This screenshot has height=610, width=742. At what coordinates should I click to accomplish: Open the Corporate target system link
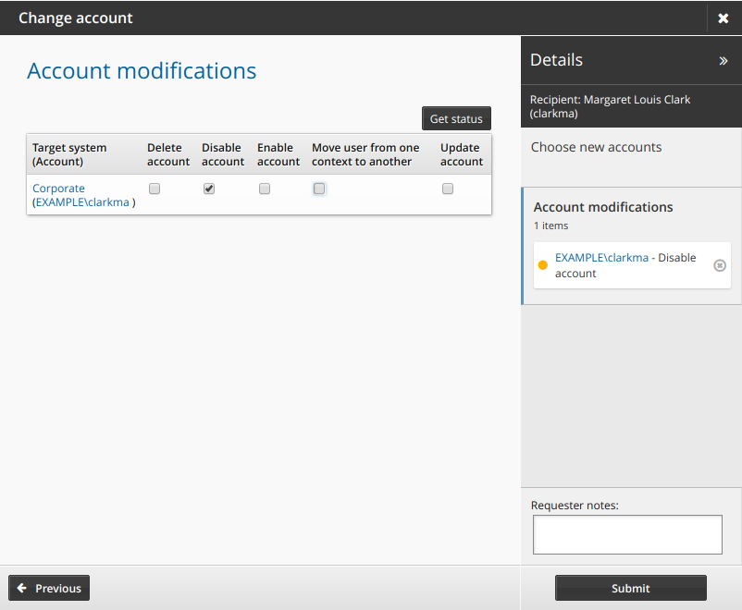pos(58,188)
